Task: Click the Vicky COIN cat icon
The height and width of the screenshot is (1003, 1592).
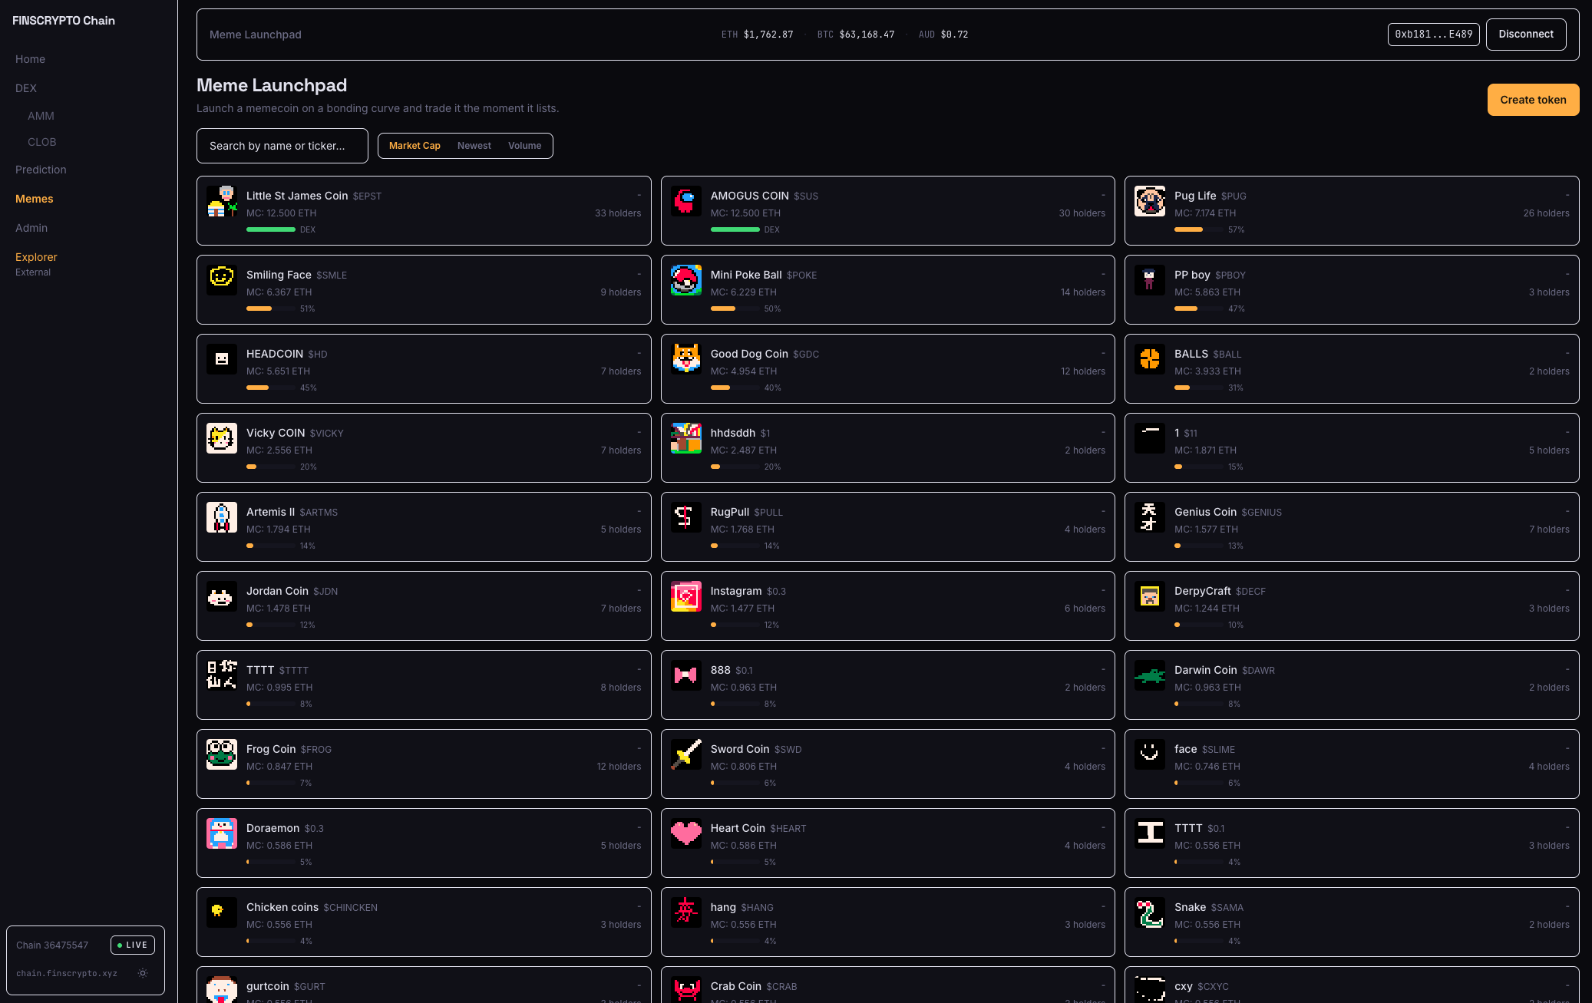Action: [222, 438]
